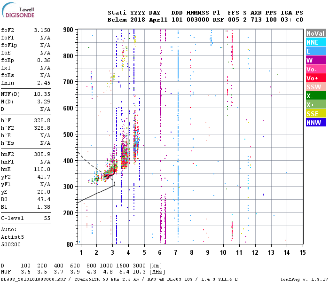This screenshot has width=329, height=282.
Task: Select the NNW legend swatch
Action: click(316, 123)
